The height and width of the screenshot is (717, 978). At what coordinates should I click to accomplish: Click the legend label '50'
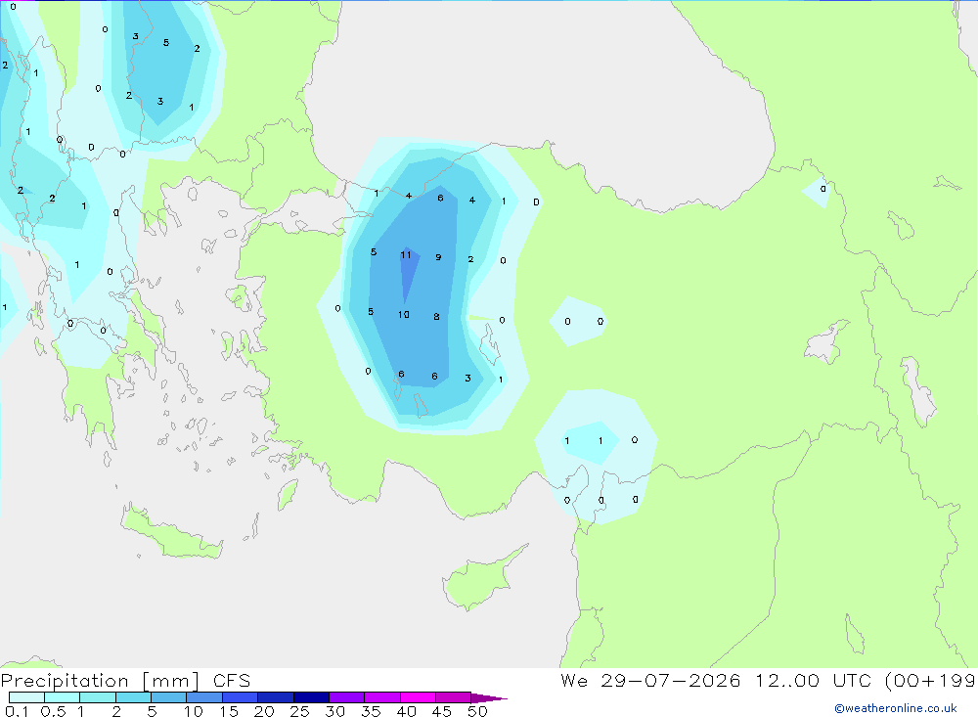click(x=477, y=711)
